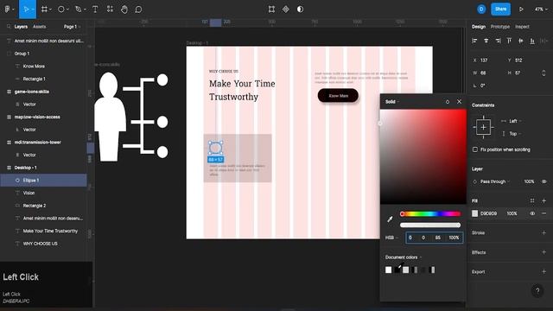Toggle constrain proportions link icon
This screenshot has width=553, height=311.
543,73
